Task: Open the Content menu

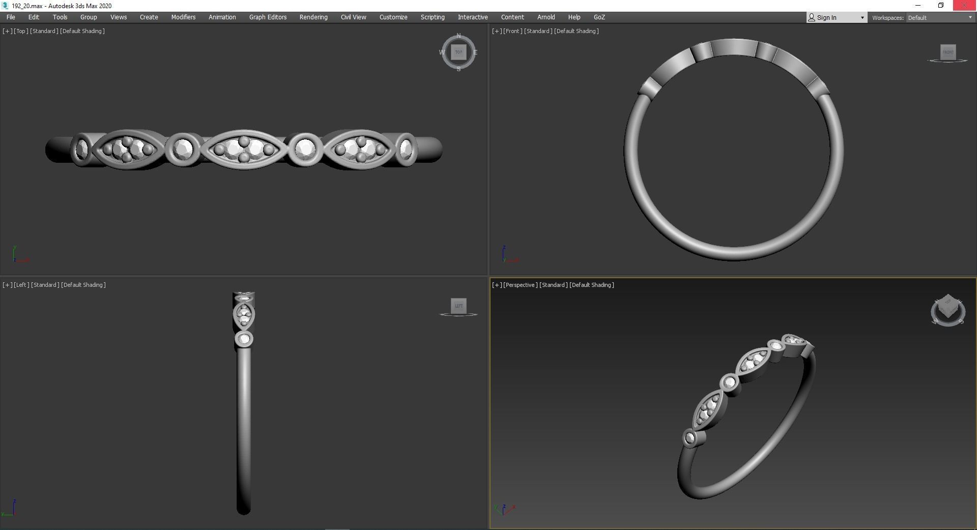Action: pos(512,17)
